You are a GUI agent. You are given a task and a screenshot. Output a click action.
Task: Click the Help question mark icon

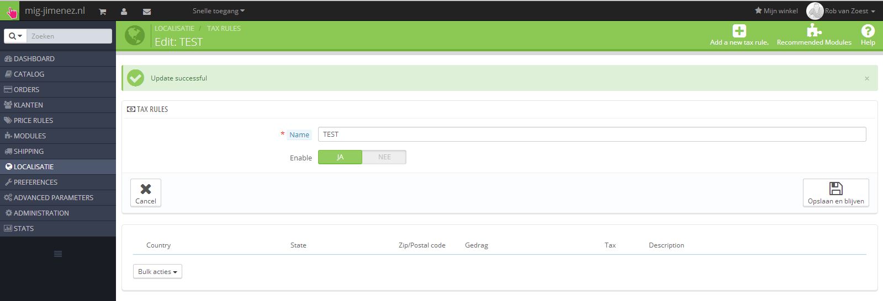point(868,31)
